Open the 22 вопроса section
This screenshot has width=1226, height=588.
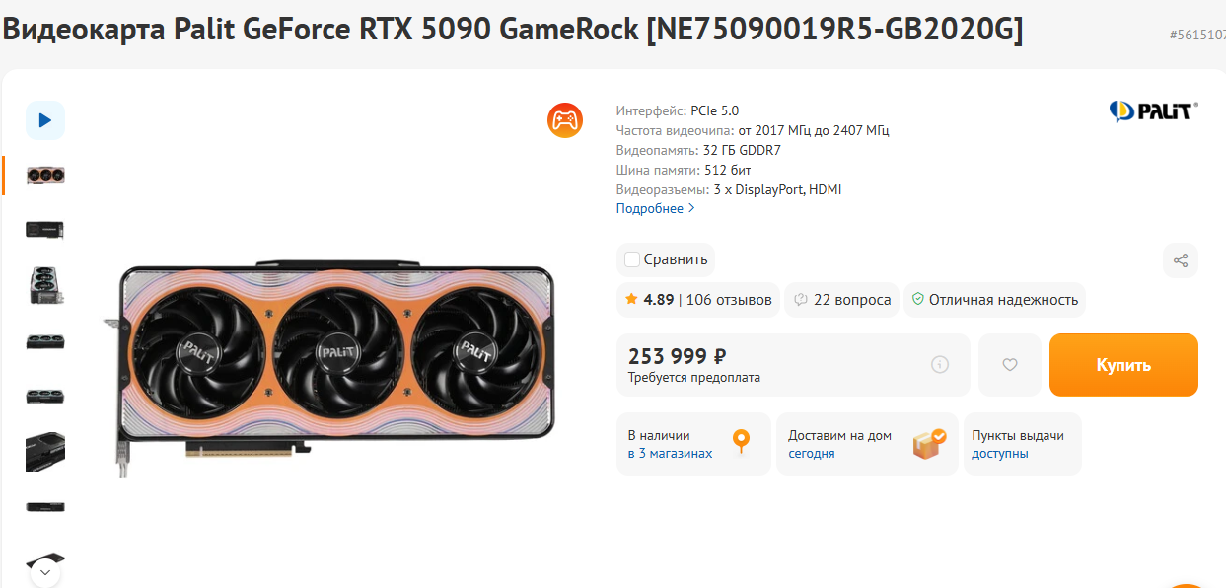pyautogui.click(x=843, y=300)
